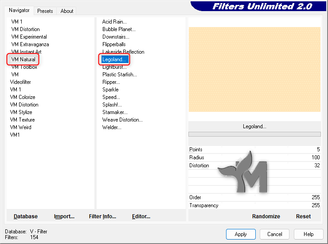The width and height of the screenshot is (328, 244).
Task: Select the VM Toolbox category
Action: (x=24, y=67)
